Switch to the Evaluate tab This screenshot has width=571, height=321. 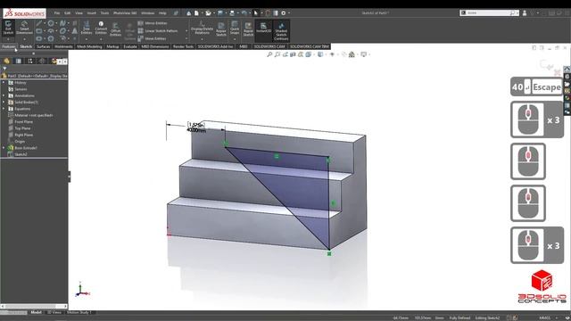[129, 46]
